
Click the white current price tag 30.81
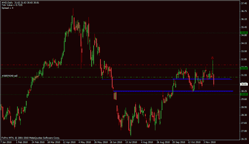tap(244, 84)
